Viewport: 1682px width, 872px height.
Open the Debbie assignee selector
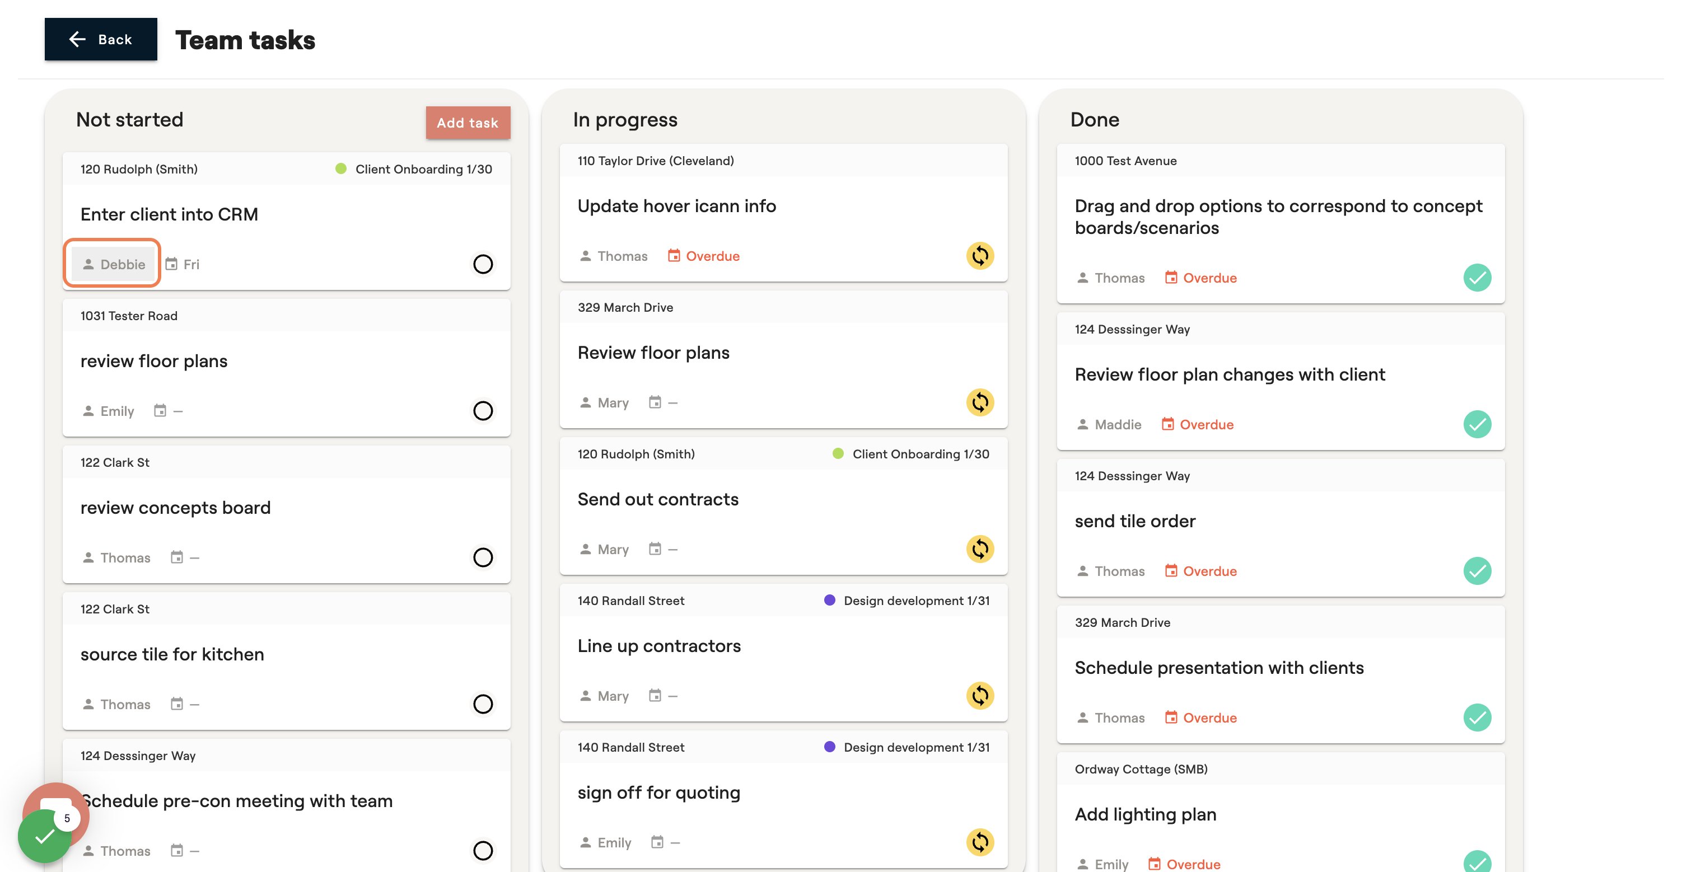pyautogui.click(x=114, y=264)
